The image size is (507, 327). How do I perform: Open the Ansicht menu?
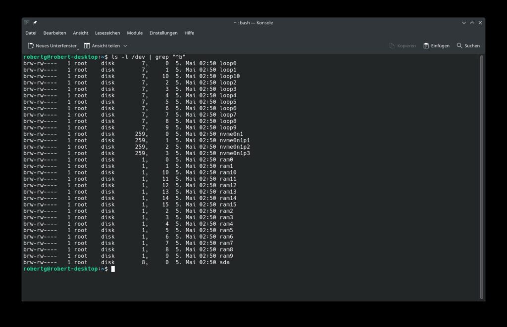[x=80, y=33]
